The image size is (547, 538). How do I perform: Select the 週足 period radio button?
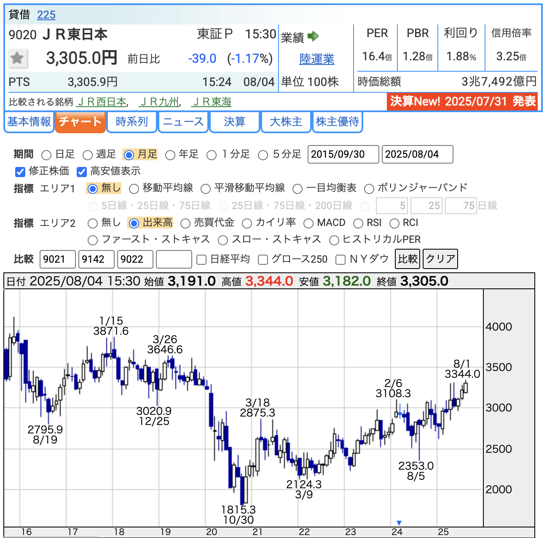(88, 155)
